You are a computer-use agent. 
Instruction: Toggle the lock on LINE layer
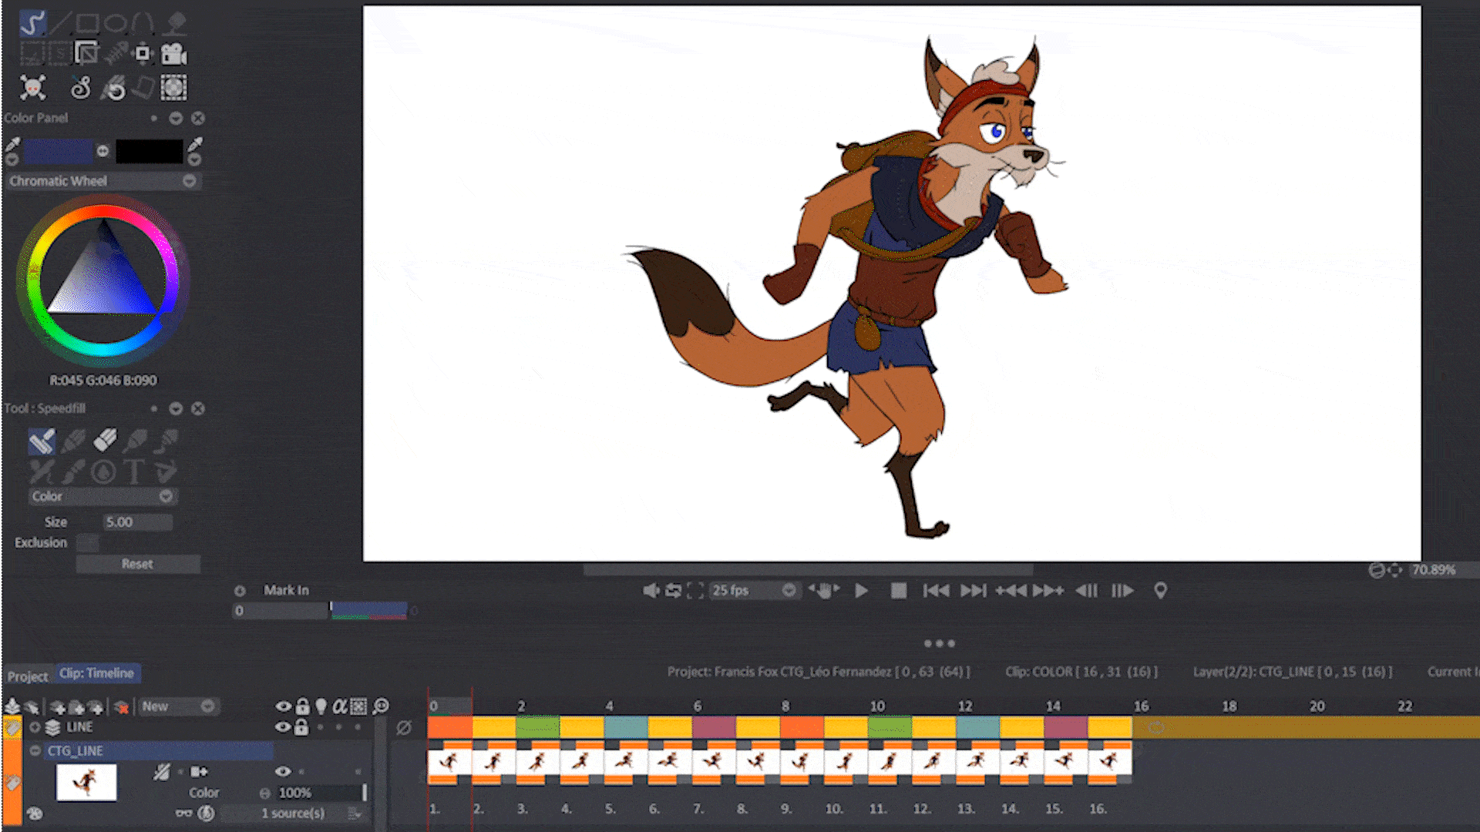point(301,727)
